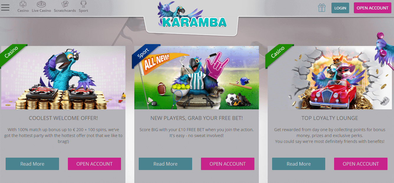Open account under the Free Bet offer
The width and height of the screenshot is (394, 183).
[x=228, y=164]
